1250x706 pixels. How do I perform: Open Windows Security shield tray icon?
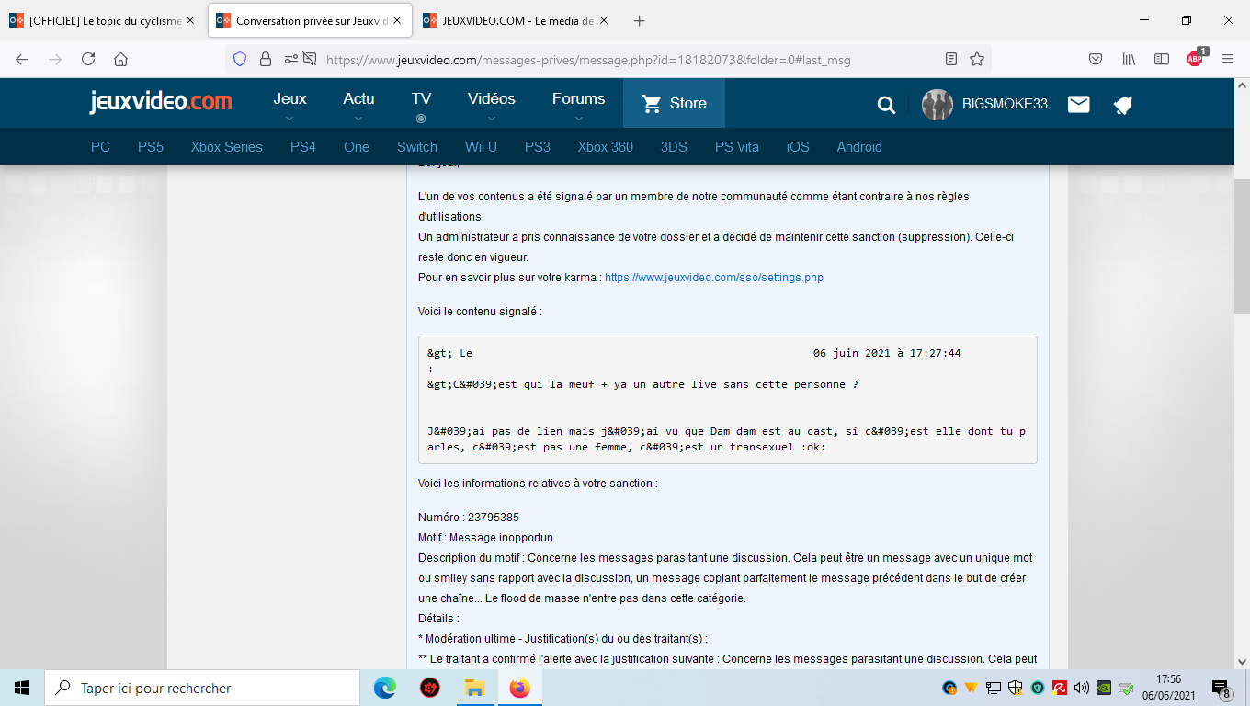1016,688
